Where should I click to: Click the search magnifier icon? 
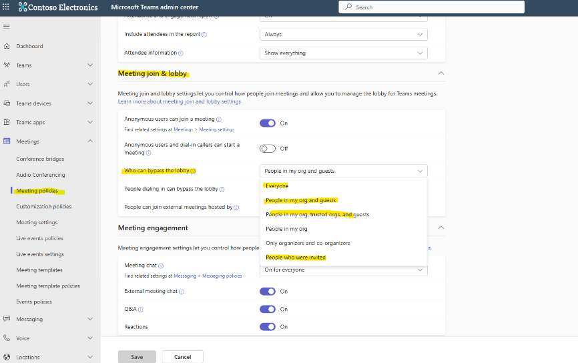348,7
